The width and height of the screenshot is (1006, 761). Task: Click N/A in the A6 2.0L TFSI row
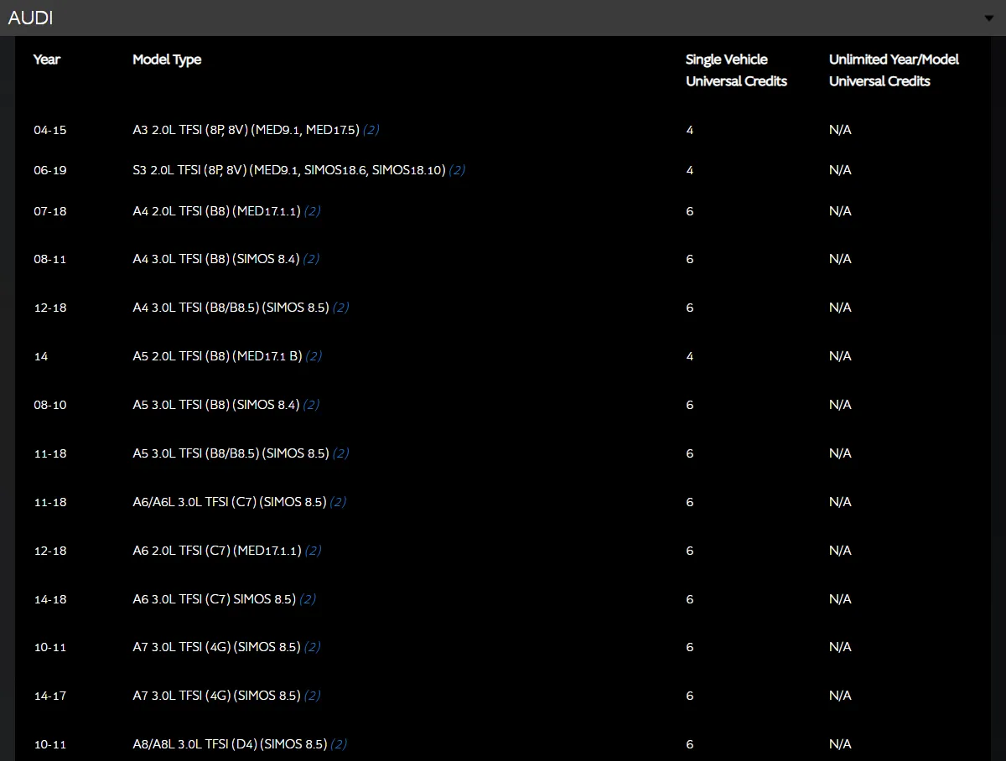tap(840, 551)
